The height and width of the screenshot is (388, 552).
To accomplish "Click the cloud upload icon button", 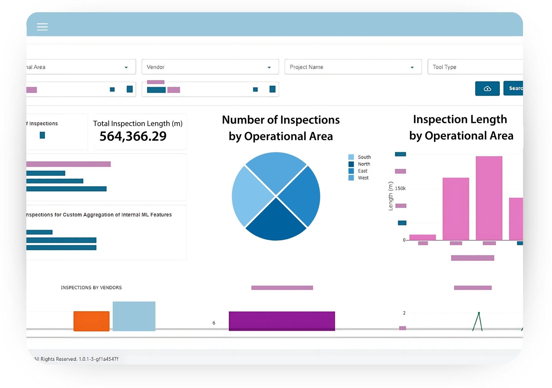I will click(487, 89).
